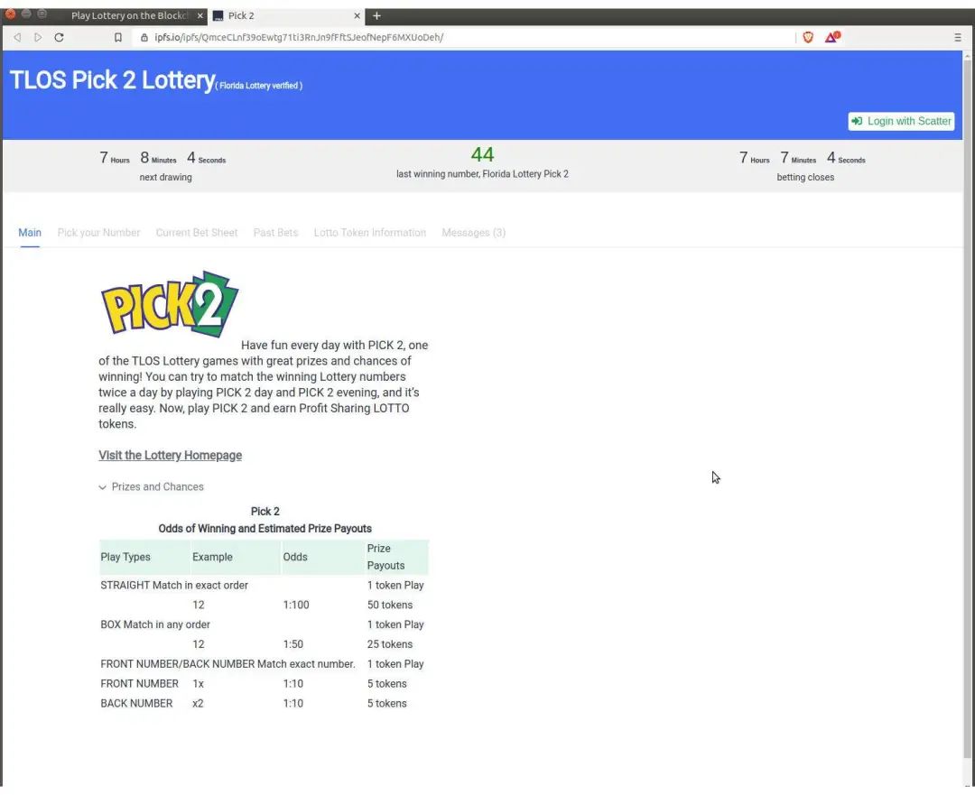Click the betting closes countdown label
Image resolution: width=975 pixels, height=795 pixels.
click(x=805, y=177)
